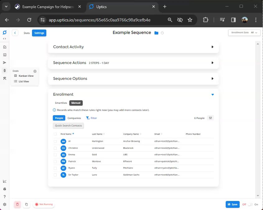
Task: Add a new deal with plus icon
Action: tap(35, 71)
